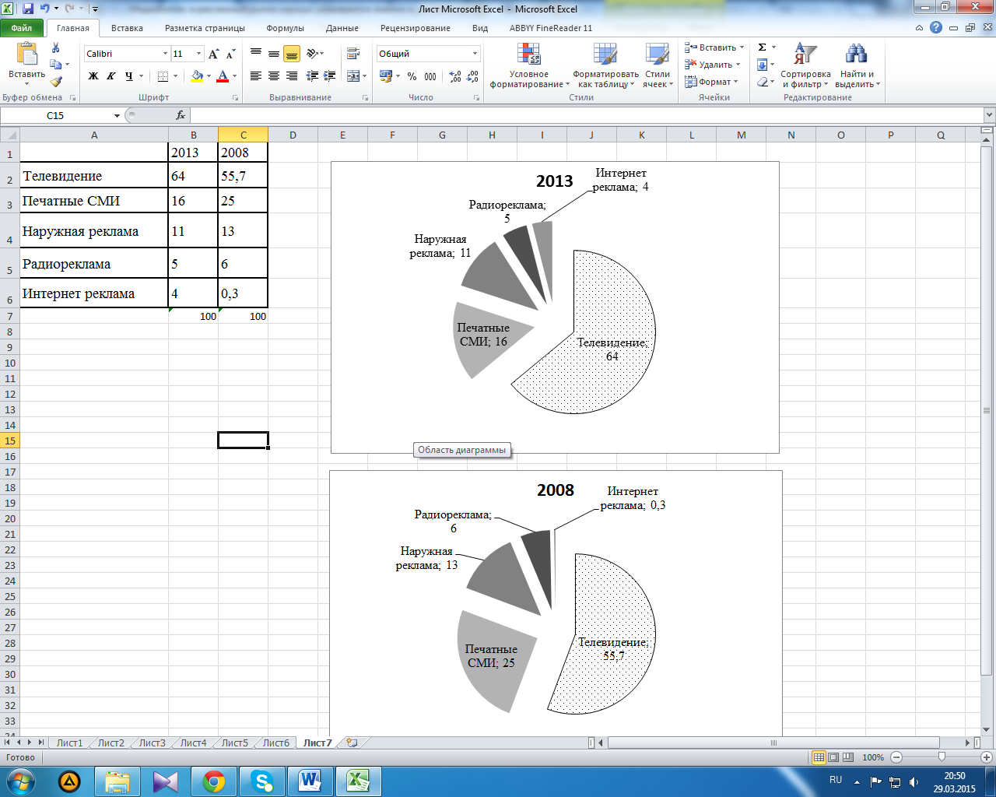Screen dimensions: 996x797
Task: Switch to the Разметка страницы tab
Action: coord(205,28)
